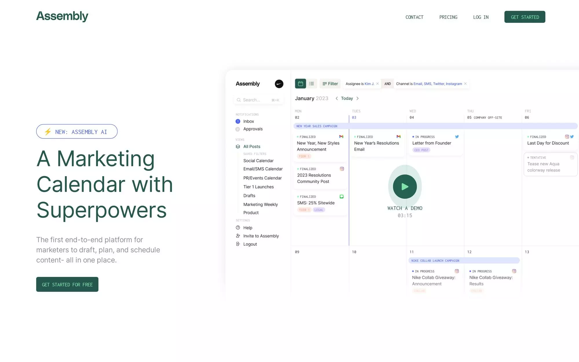
Task: Go to next month with right chevron
Action: coord(358,98)
